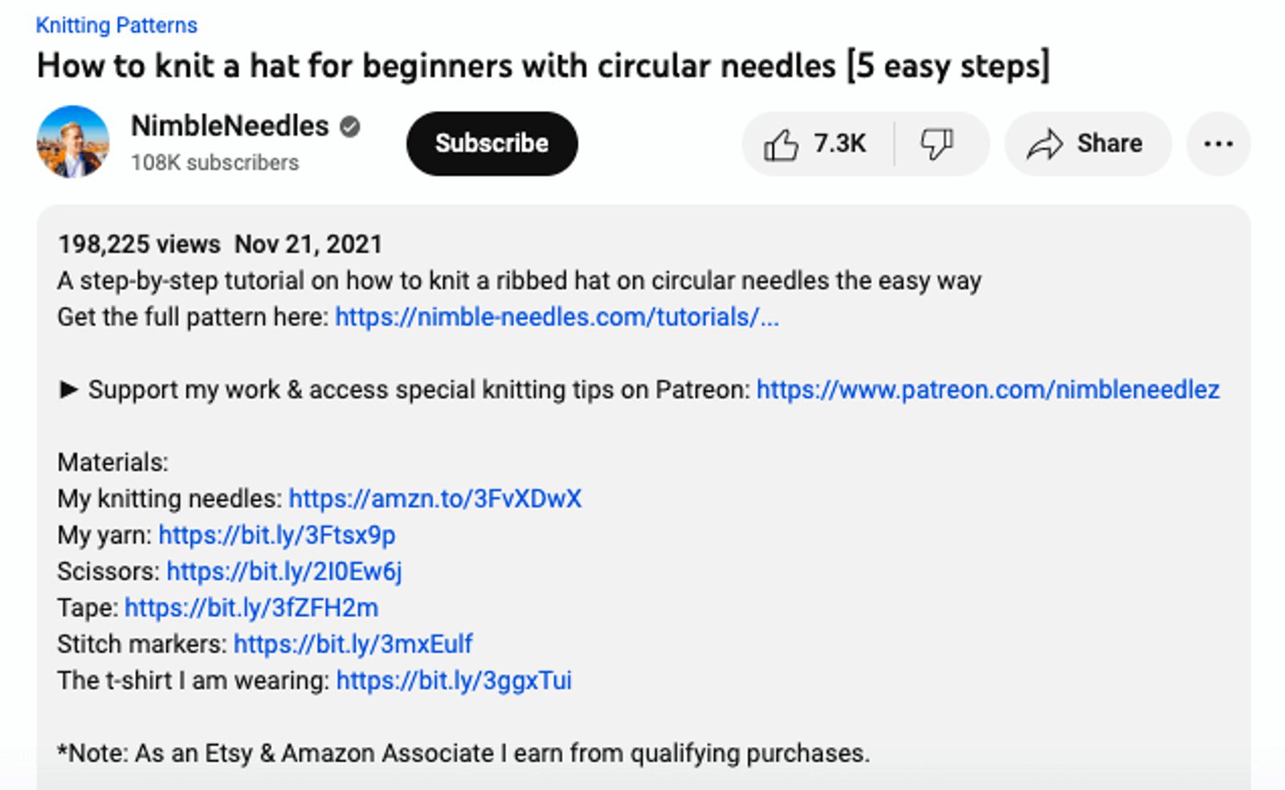The width and height of the screenshot is (1285, 790).
Task: Open the NimbleNeedles channel name
Action: coord(230,126)
